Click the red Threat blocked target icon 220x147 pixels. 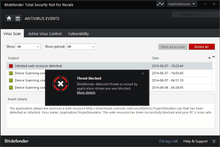(x=61, y=84)
